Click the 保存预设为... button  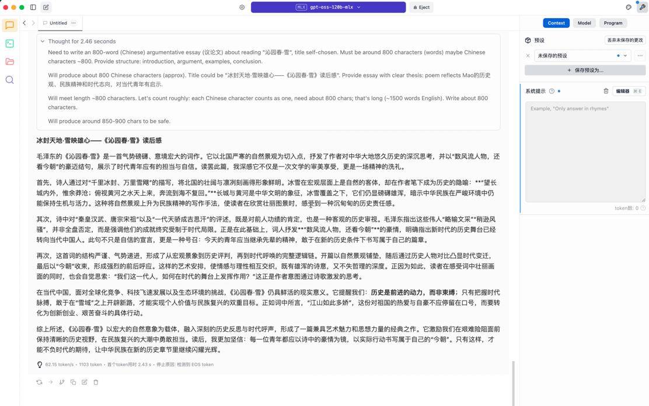585,70
